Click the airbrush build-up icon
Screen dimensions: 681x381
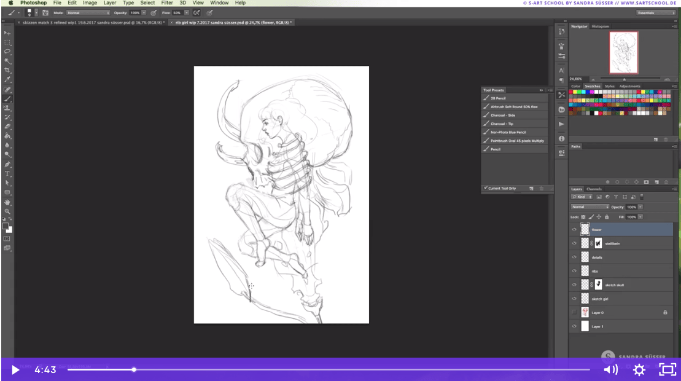[197, 13]
